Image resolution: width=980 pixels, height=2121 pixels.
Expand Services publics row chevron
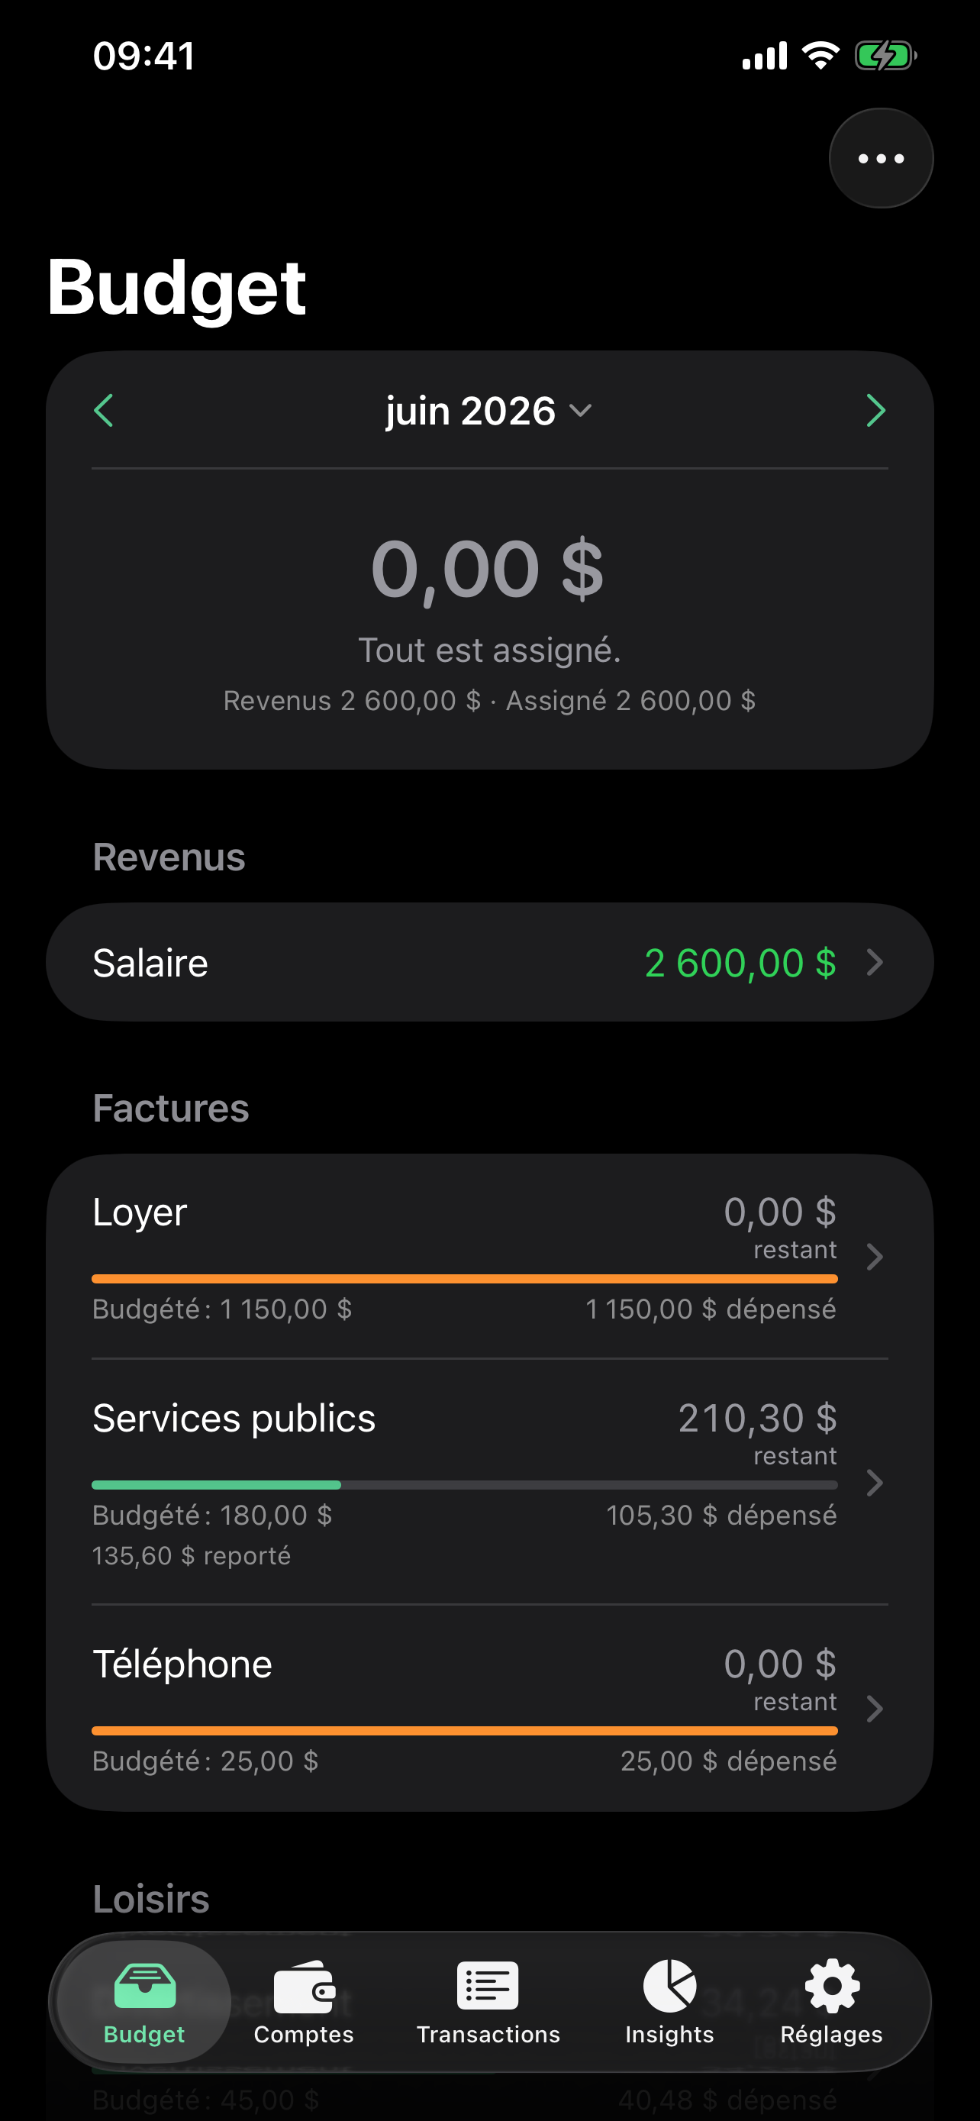(875, 1483)
